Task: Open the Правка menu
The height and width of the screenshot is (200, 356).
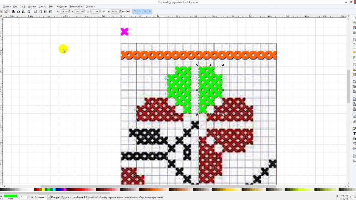Action: 7,6
